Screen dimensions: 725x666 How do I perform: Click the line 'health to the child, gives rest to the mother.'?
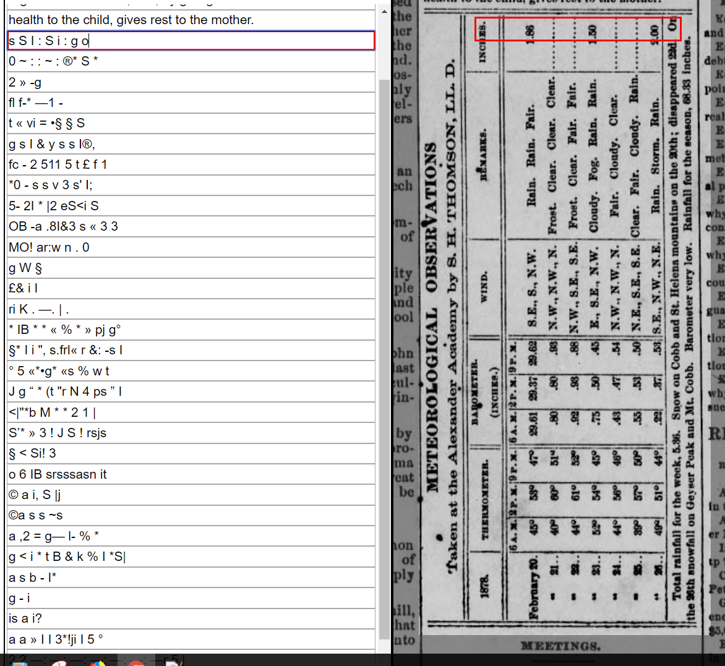[x=191, y=20]
